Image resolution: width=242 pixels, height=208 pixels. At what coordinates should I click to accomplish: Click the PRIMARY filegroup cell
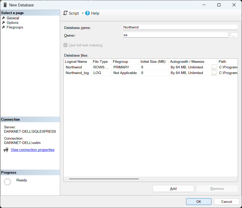click(x=125, y=67)
